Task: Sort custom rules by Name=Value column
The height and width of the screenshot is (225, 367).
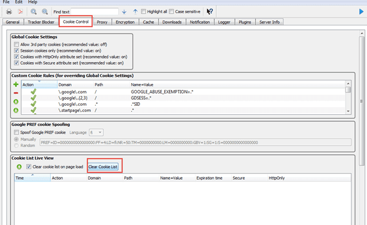Action: coord(237,84)
